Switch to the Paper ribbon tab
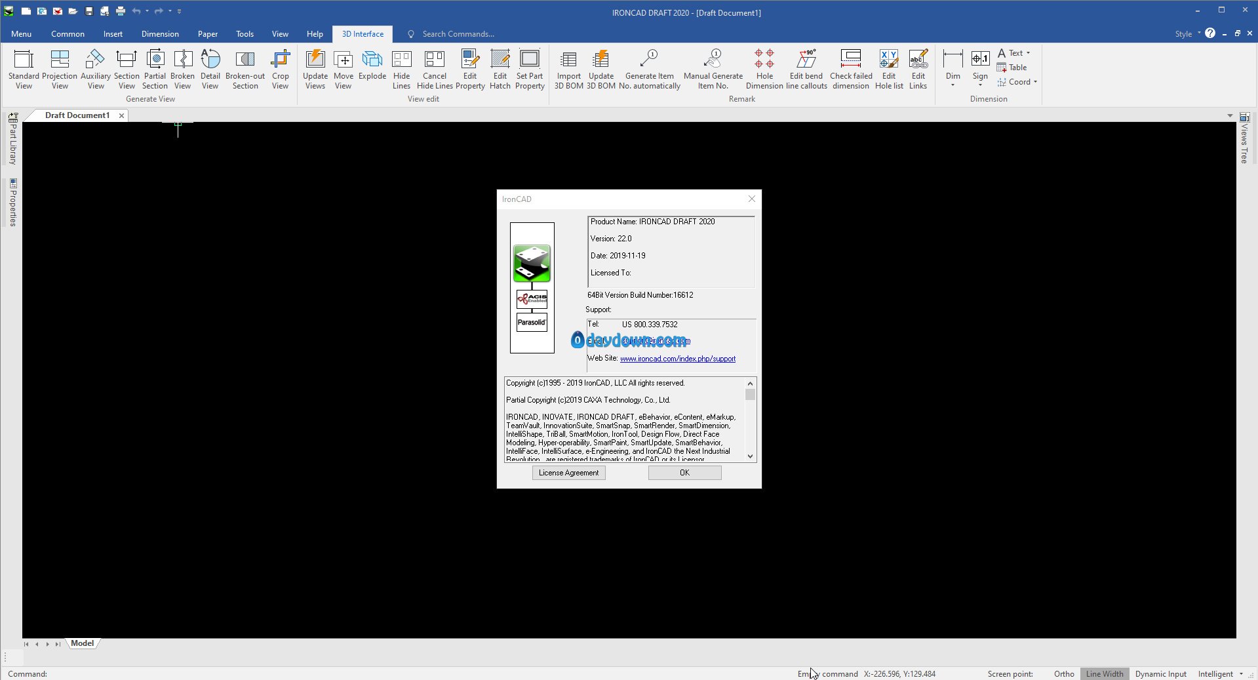This screenshot has width=1258, height=680. pyautogui.click(x=208, y=33)
